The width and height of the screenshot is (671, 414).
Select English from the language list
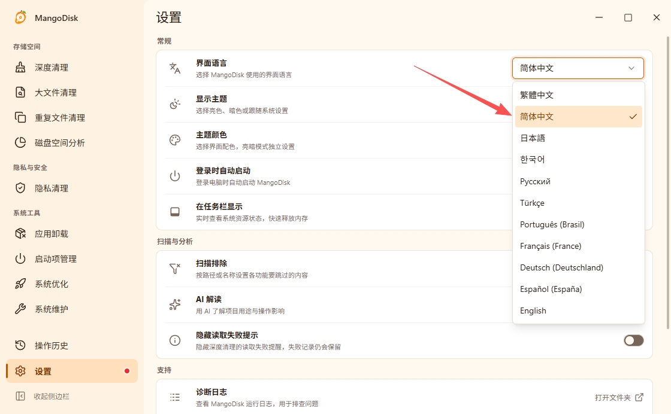coord(578,310)
